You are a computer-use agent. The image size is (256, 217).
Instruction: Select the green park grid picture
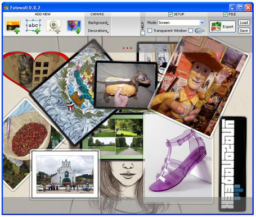click(114, 136)
